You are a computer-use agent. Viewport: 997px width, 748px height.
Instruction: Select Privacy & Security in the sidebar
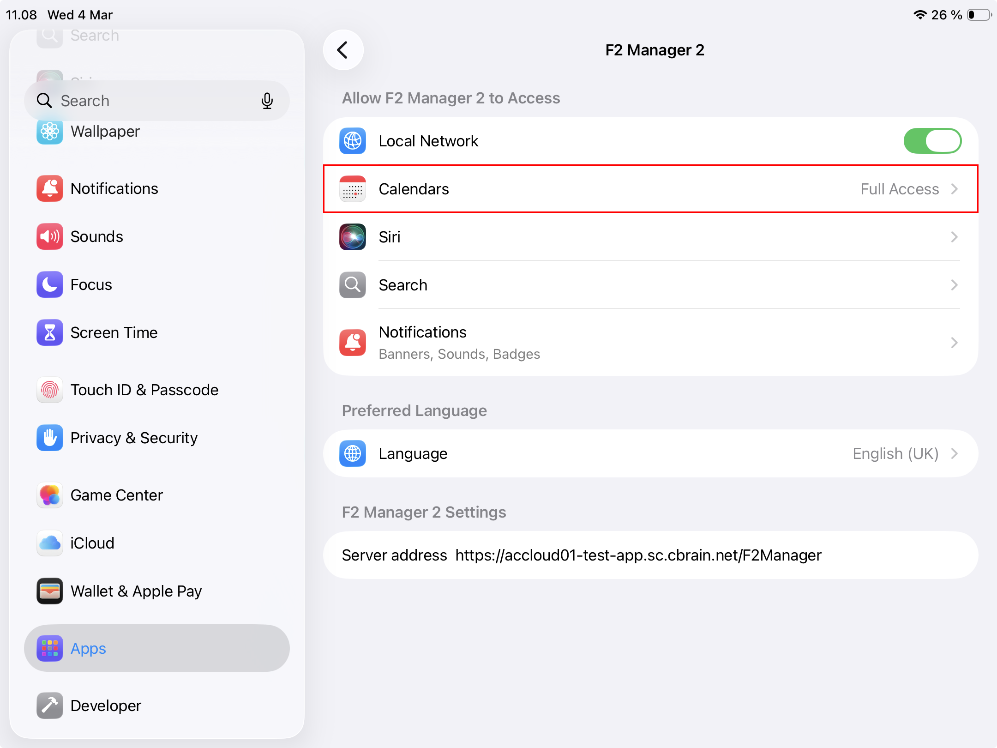[x=157, y=438]
